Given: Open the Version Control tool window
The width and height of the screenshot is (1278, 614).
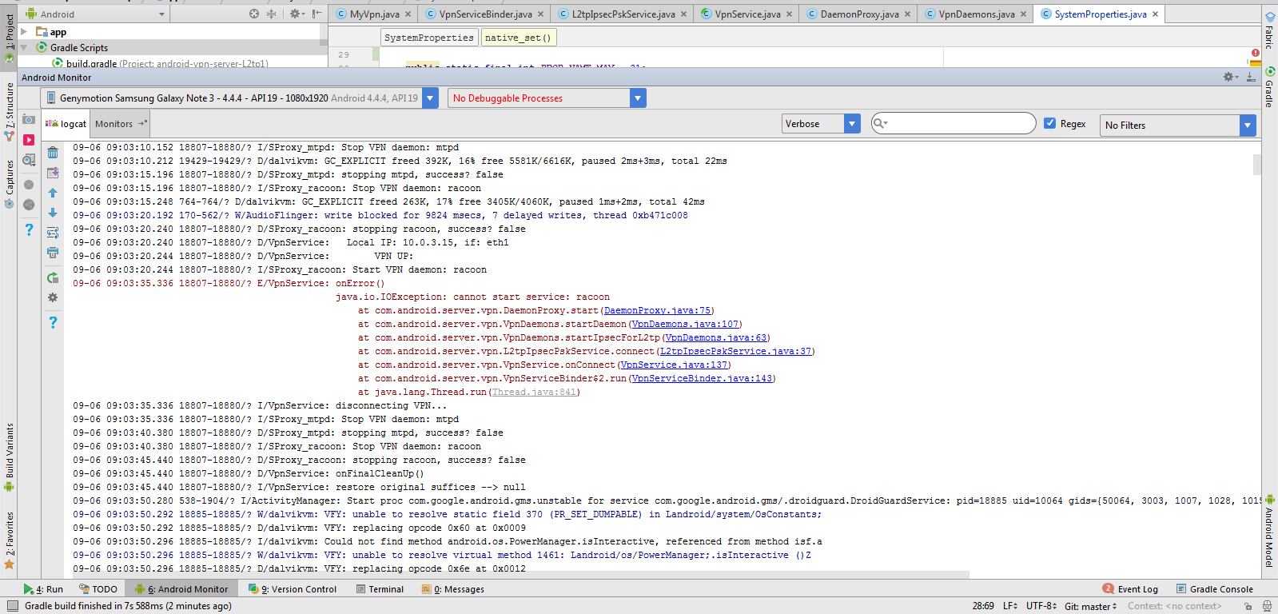Looking at the screenshot, I should click(x=293, y=589).
